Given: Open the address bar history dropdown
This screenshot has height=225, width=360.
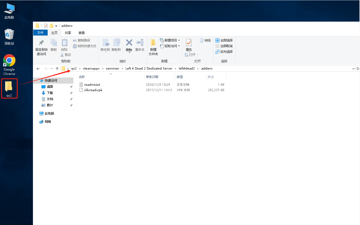Looking at the screenshot, I should pos(353,68).
